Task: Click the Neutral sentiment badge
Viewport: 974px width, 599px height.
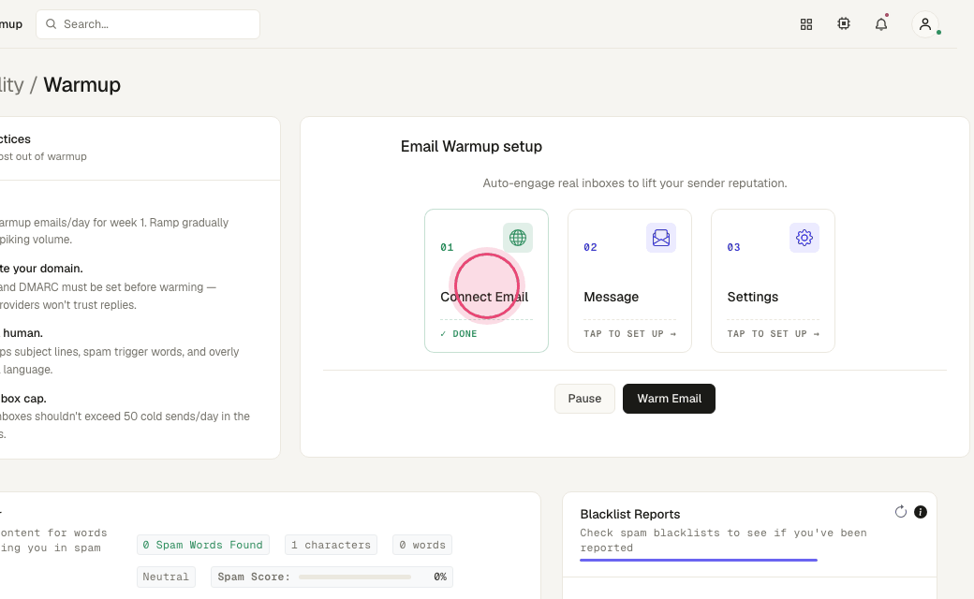Action: (x=166, y=577)
